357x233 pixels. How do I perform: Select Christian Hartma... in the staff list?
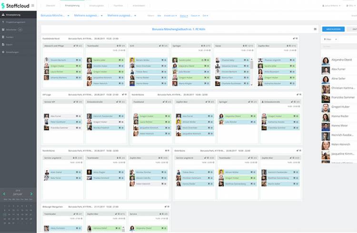point(339,88)
